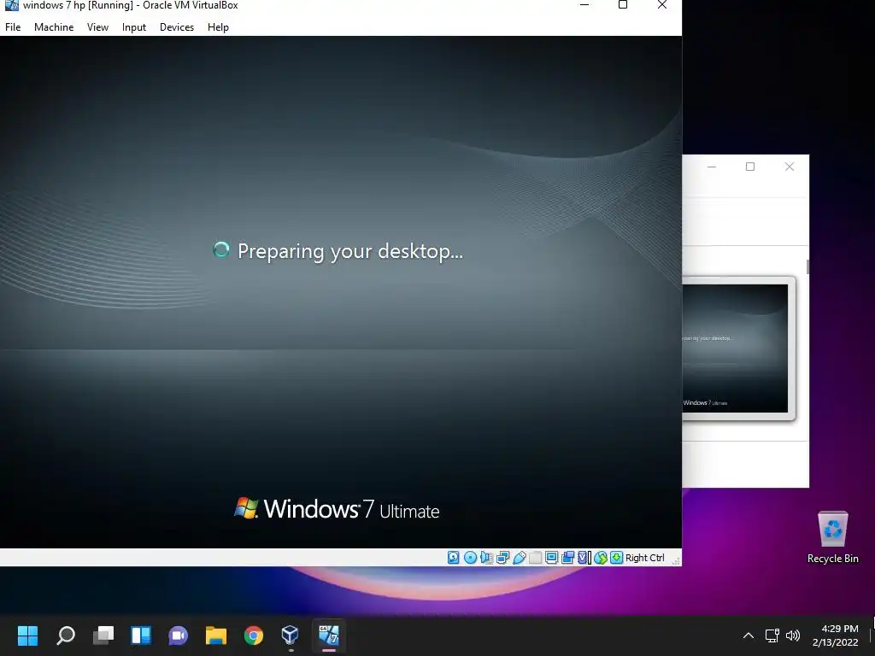Open the Machine menu
This screenshot has width=875, height=656.
pos(54,26)
